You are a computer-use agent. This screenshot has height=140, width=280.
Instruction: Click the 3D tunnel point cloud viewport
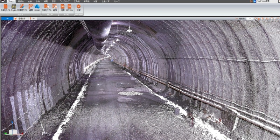pos(141,80)
